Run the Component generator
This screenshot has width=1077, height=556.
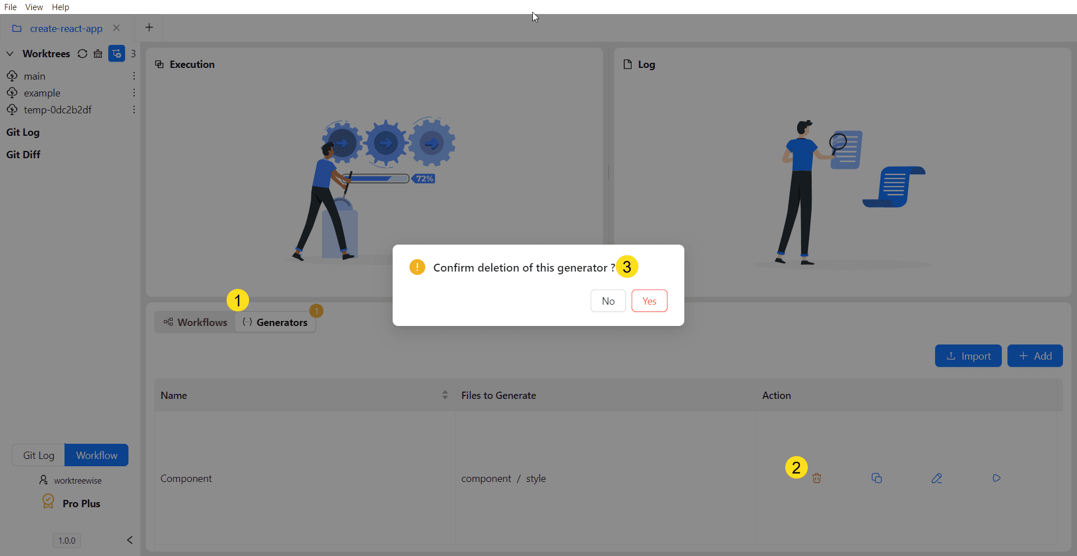[996, 479]
